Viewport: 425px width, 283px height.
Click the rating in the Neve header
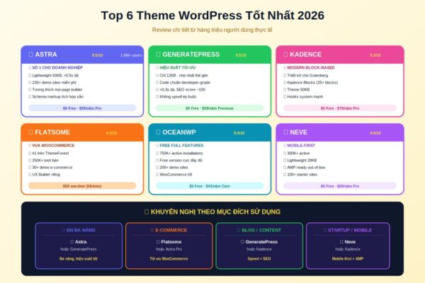tap(375, 133)
